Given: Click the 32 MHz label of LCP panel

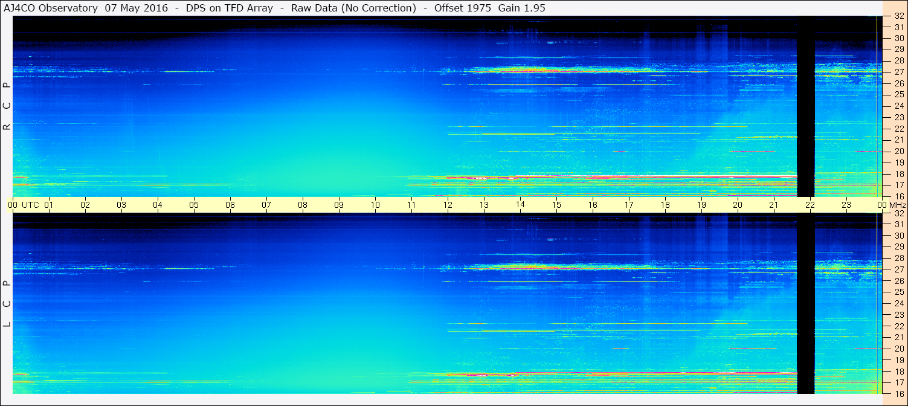Looking at the screenshot, I should tap(899, 213).
